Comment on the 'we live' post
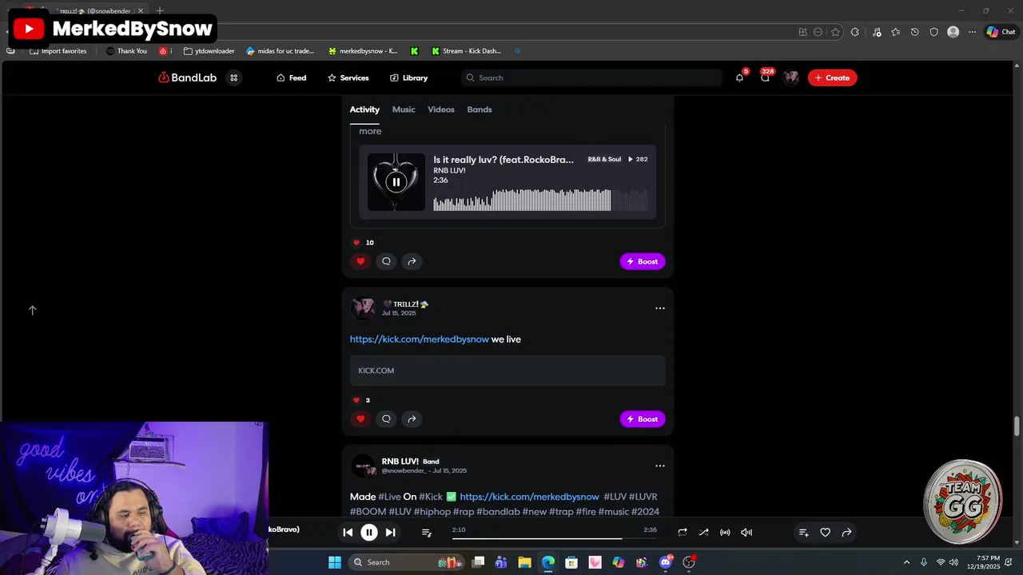 point(386,418)
